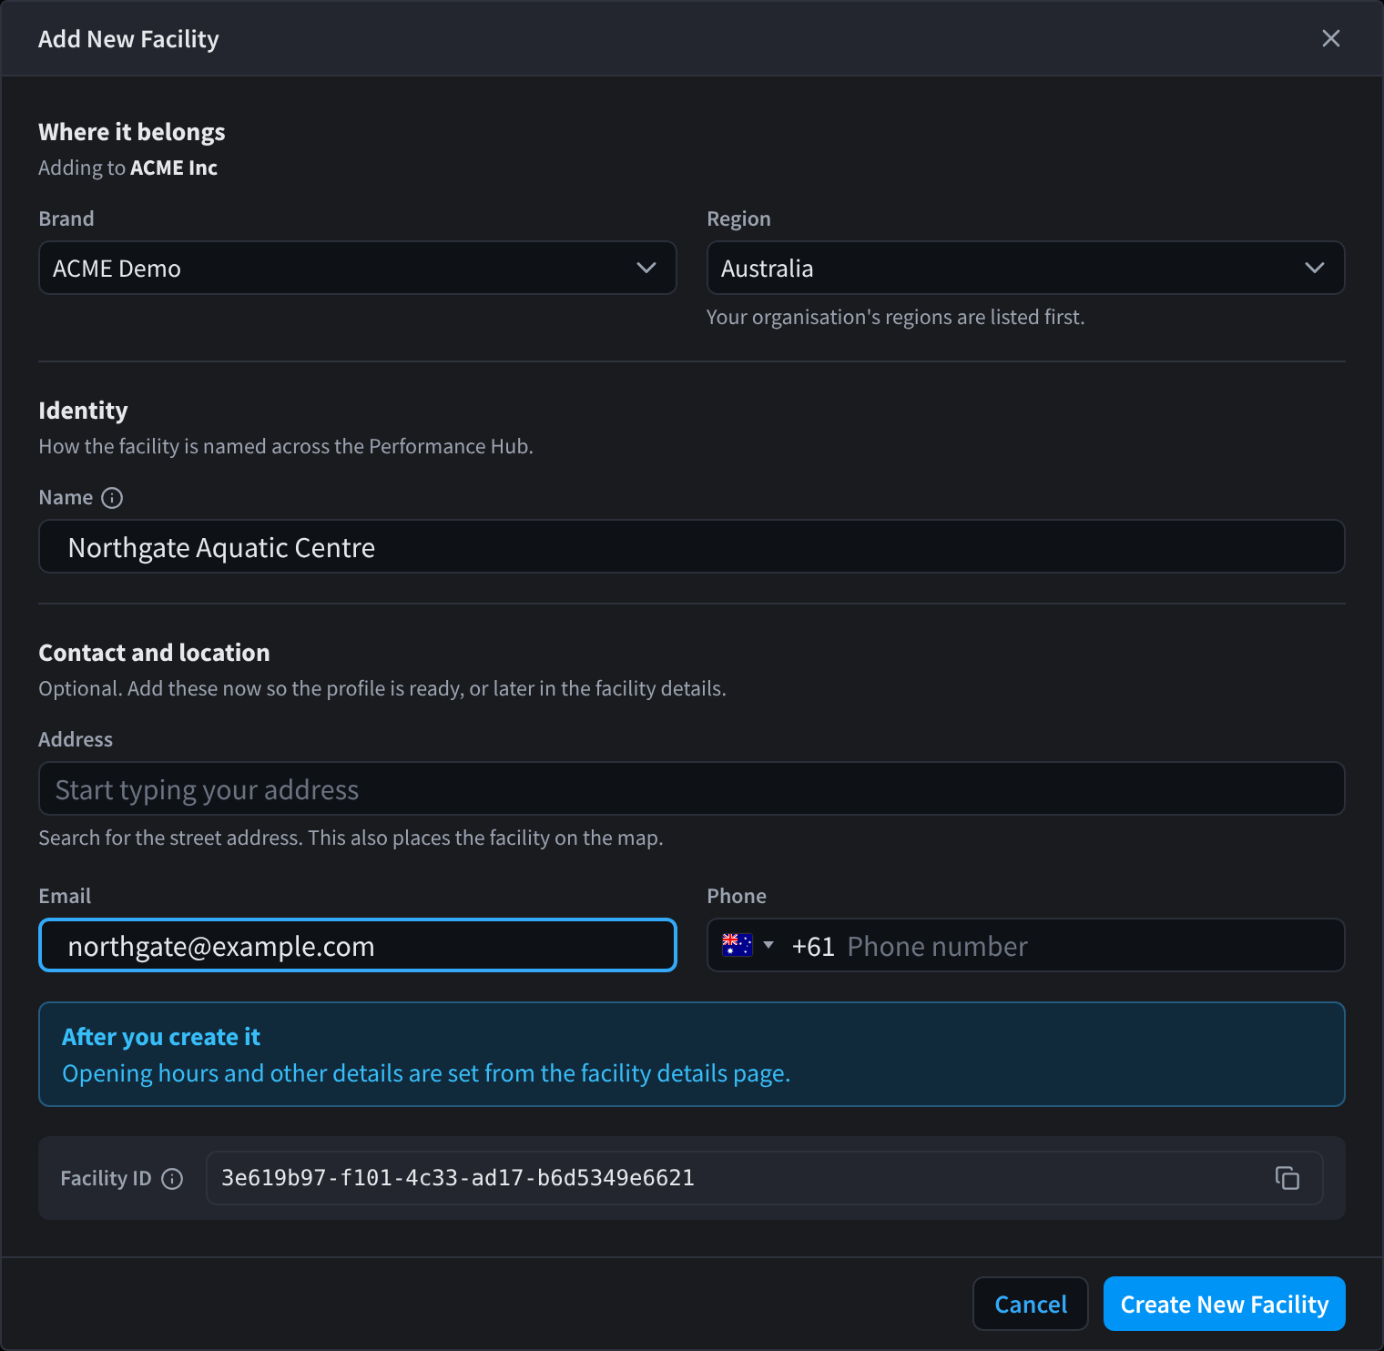The height and width of the screenshot is (1351, 1384).
Task: Click the "Your organisation's regions are listed first." hint
Action: click(x=896, y=317)
